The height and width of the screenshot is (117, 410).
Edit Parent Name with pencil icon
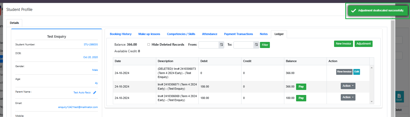[94, 93]
